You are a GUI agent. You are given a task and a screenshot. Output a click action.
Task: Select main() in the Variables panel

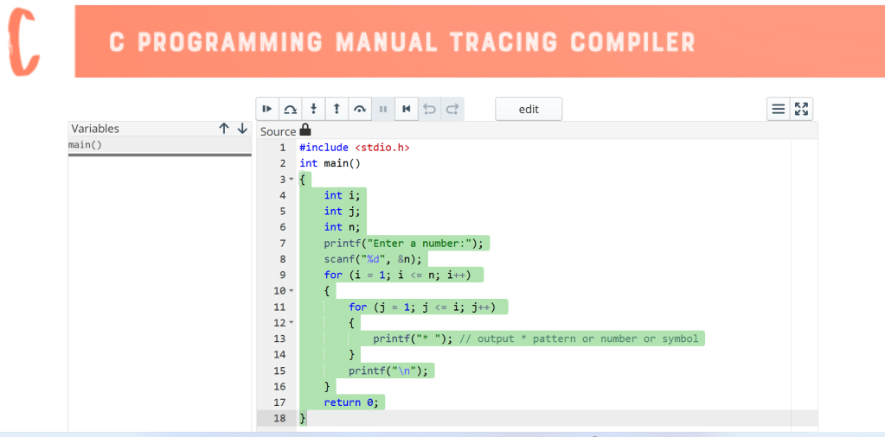click(x=85, y=145)
